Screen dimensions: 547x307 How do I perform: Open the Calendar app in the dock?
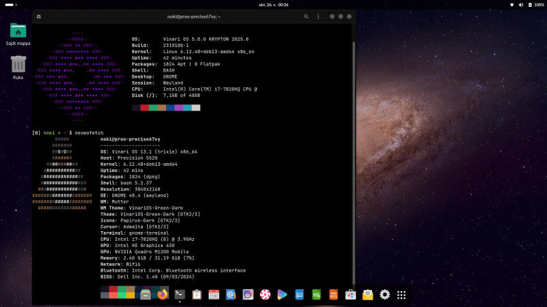[x=213, y=295]
